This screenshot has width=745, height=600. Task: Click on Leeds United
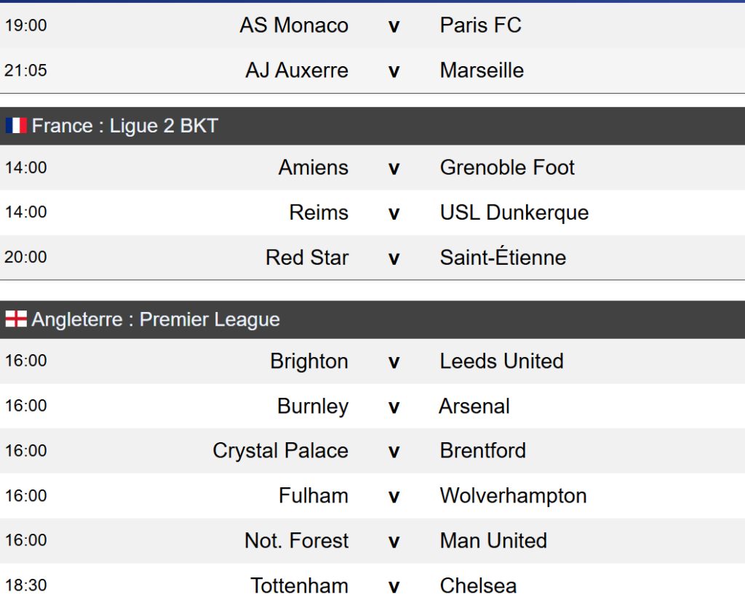coord(501,361)
